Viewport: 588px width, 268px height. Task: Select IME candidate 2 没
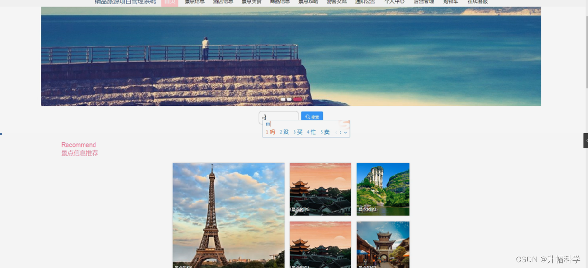tap(284, 132)
